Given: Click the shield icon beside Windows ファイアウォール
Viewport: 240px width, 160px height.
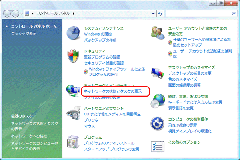Looking at the screenshot, I should (x=86, y=72).
